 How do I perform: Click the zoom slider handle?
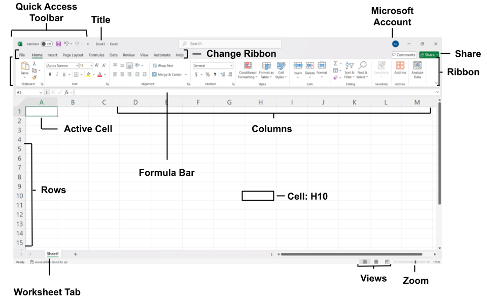(415, 262)
